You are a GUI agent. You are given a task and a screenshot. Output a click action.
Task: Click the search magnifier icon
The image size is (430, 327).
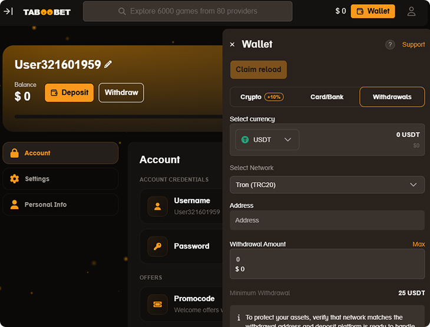coord(122,11)
